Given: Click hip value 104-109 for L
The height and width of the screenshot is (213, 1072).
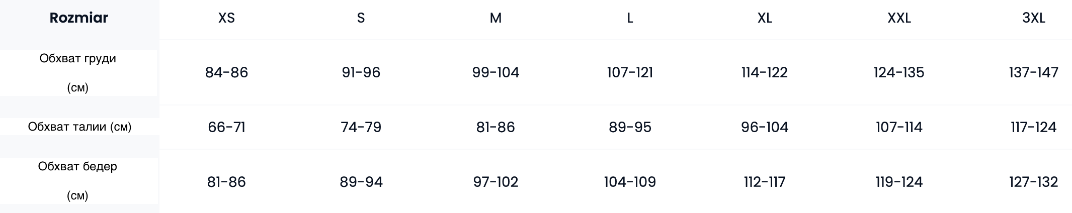Looking at the screenshot, I should click(630, 182).
